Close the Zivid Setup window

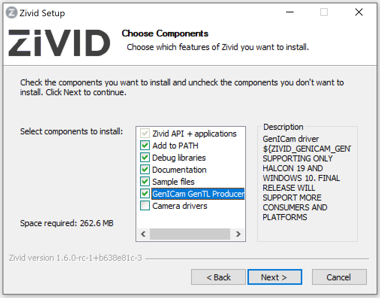[359, 12]
